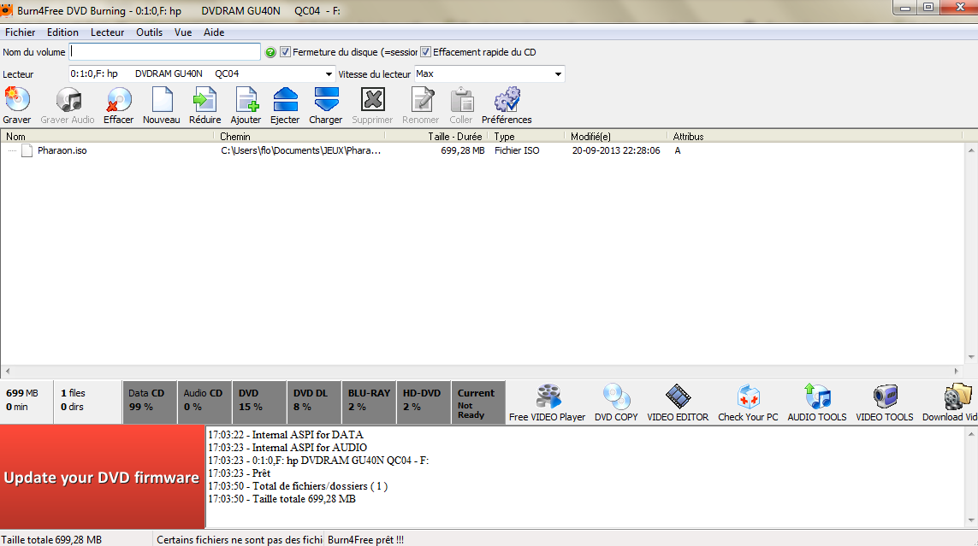The height and width of the screenshot is (546, 978).
Task: Click the Current Not Ready status box
Action: [478, 402]
